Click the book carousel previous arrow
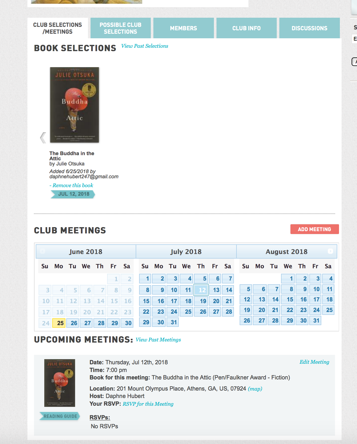Screen dimensions: 357x444 tap(43, 138)
